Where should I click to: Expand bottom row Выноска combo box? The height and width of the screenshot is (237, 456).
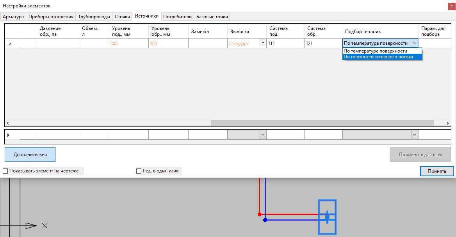(263, 135)
